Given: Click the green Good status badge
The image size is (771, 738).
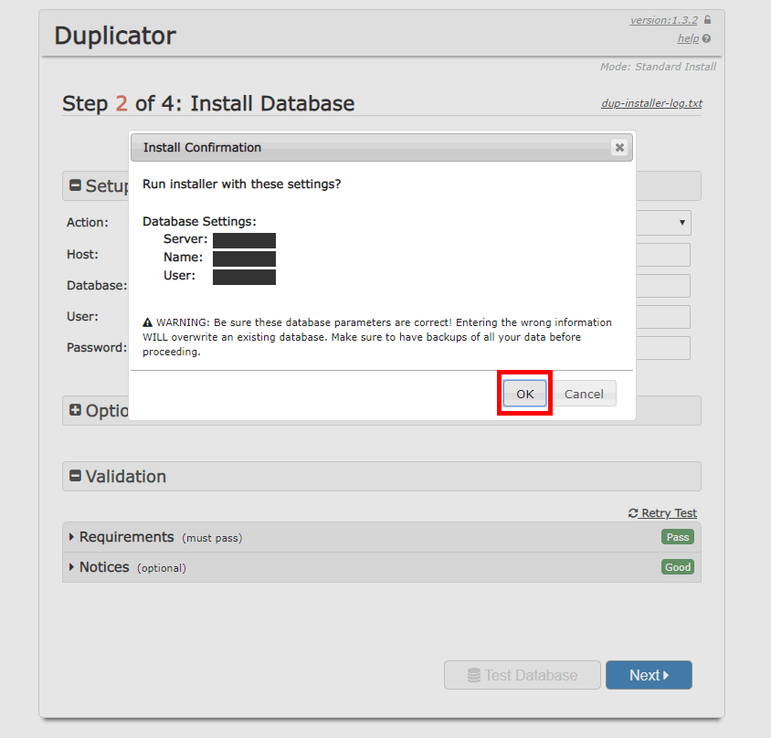Looking at the screenshot, I should pyautogui.click(x=678, y=567).
